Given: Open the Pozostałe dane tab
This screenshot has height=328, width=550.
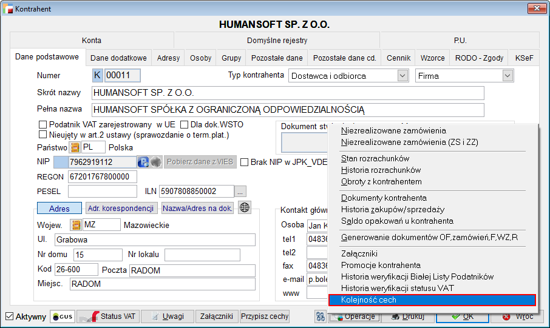Looking at the screenshot, I should pos(277,58).
